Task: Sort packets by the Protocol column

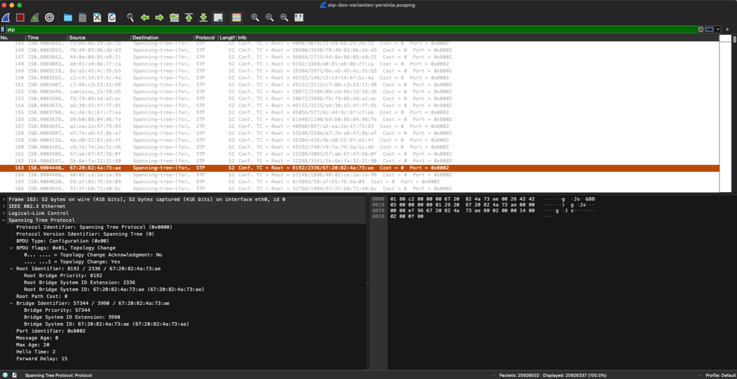Action: pos(205,38)
